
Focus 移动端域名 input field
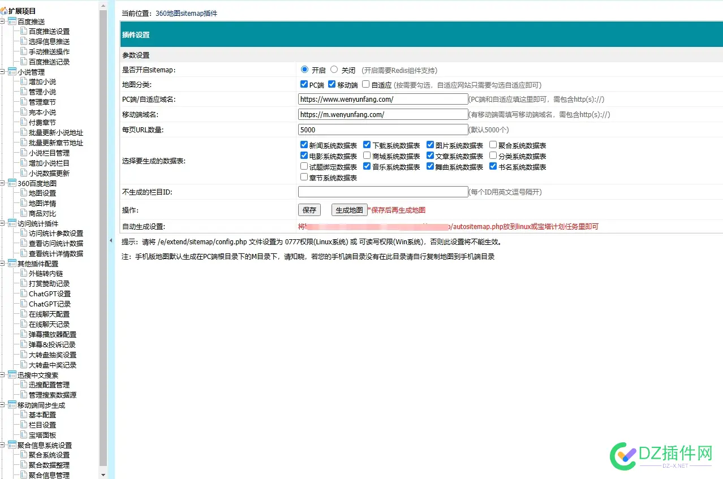tap(383, 114)
